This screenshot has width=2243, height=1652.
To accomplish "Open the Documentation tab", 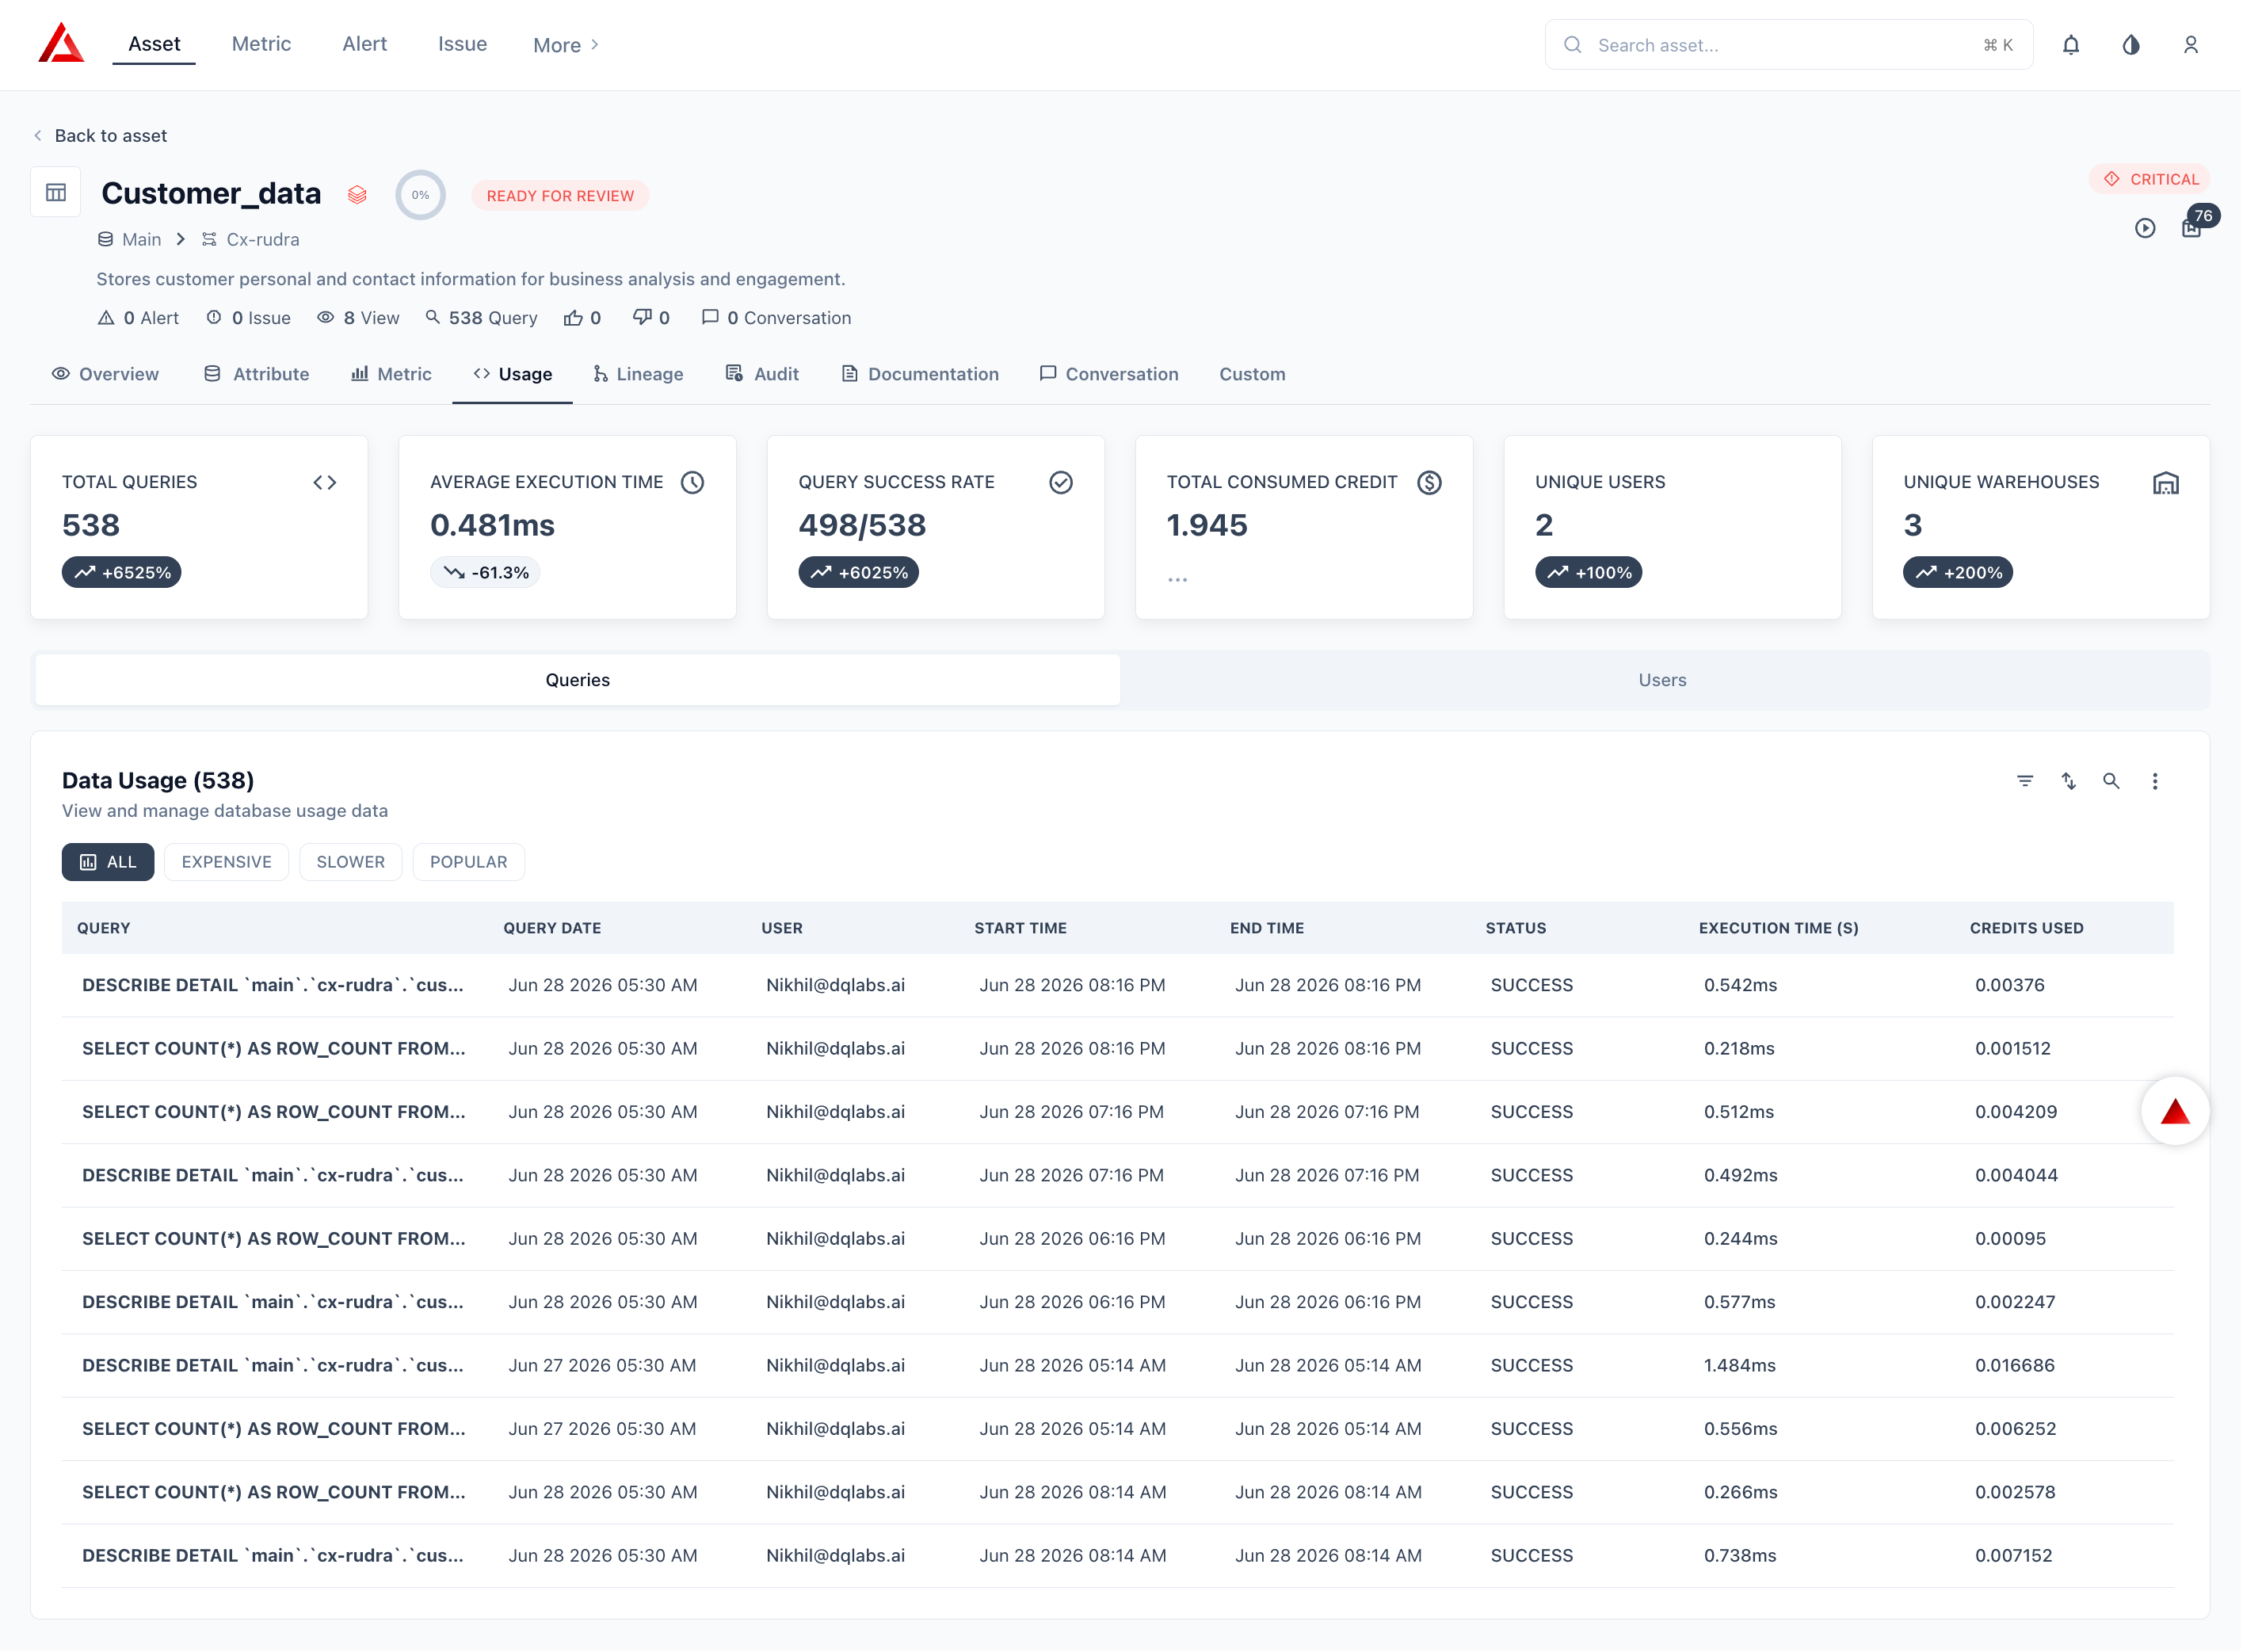I will pos(920,374).
